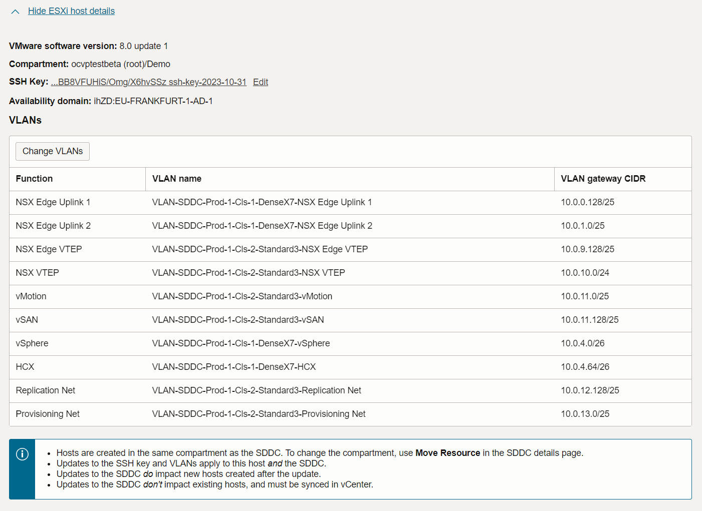702x511 pixels.
Task: Click the 10.0.0.128/25 CIDR value
Action: tap(588, 202)
